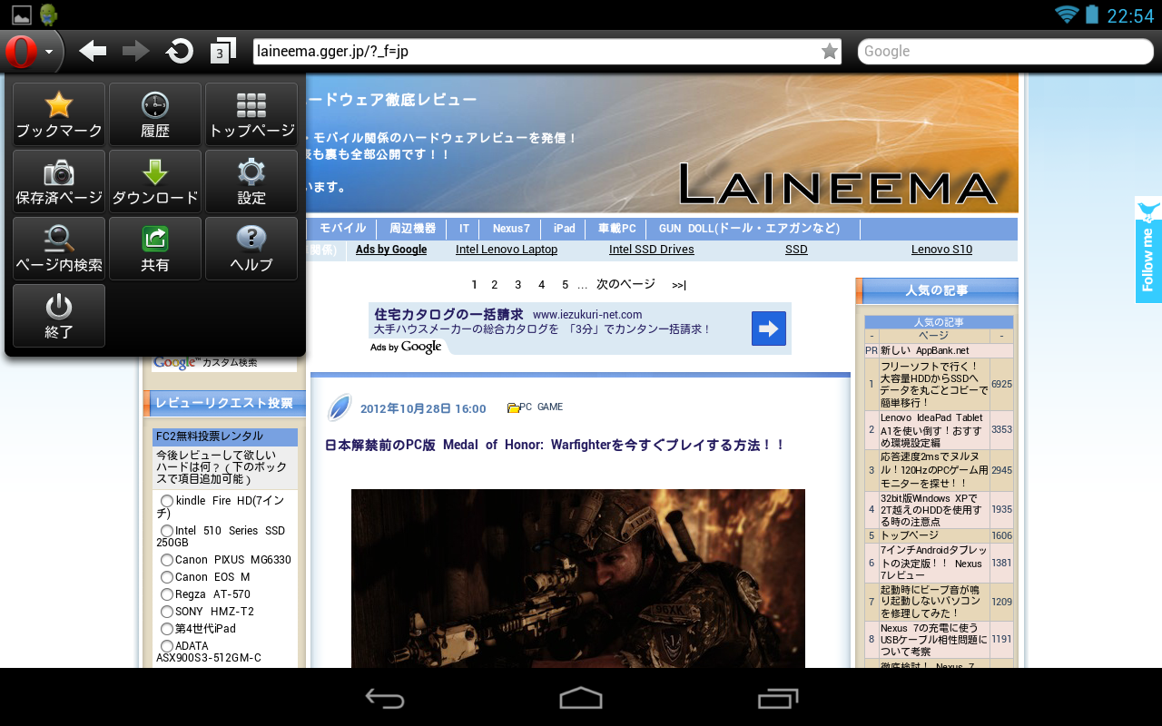Open the iPad navigation tab
Image resolution: width=1162 pixels, height=726 pixels.
[x=564, y=229]
